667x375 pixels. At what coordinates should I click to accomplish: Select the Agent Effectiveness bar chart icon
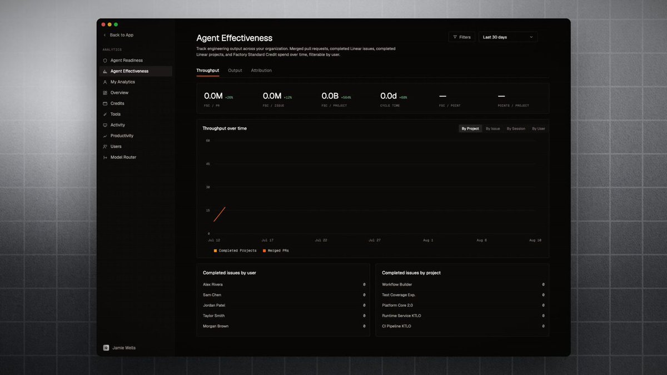pyautogui.click(x=105, y=71)
